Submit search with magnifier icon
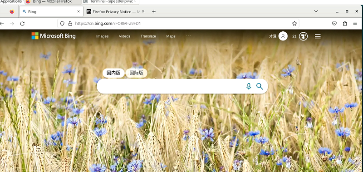363x172 pixels. 260,86
